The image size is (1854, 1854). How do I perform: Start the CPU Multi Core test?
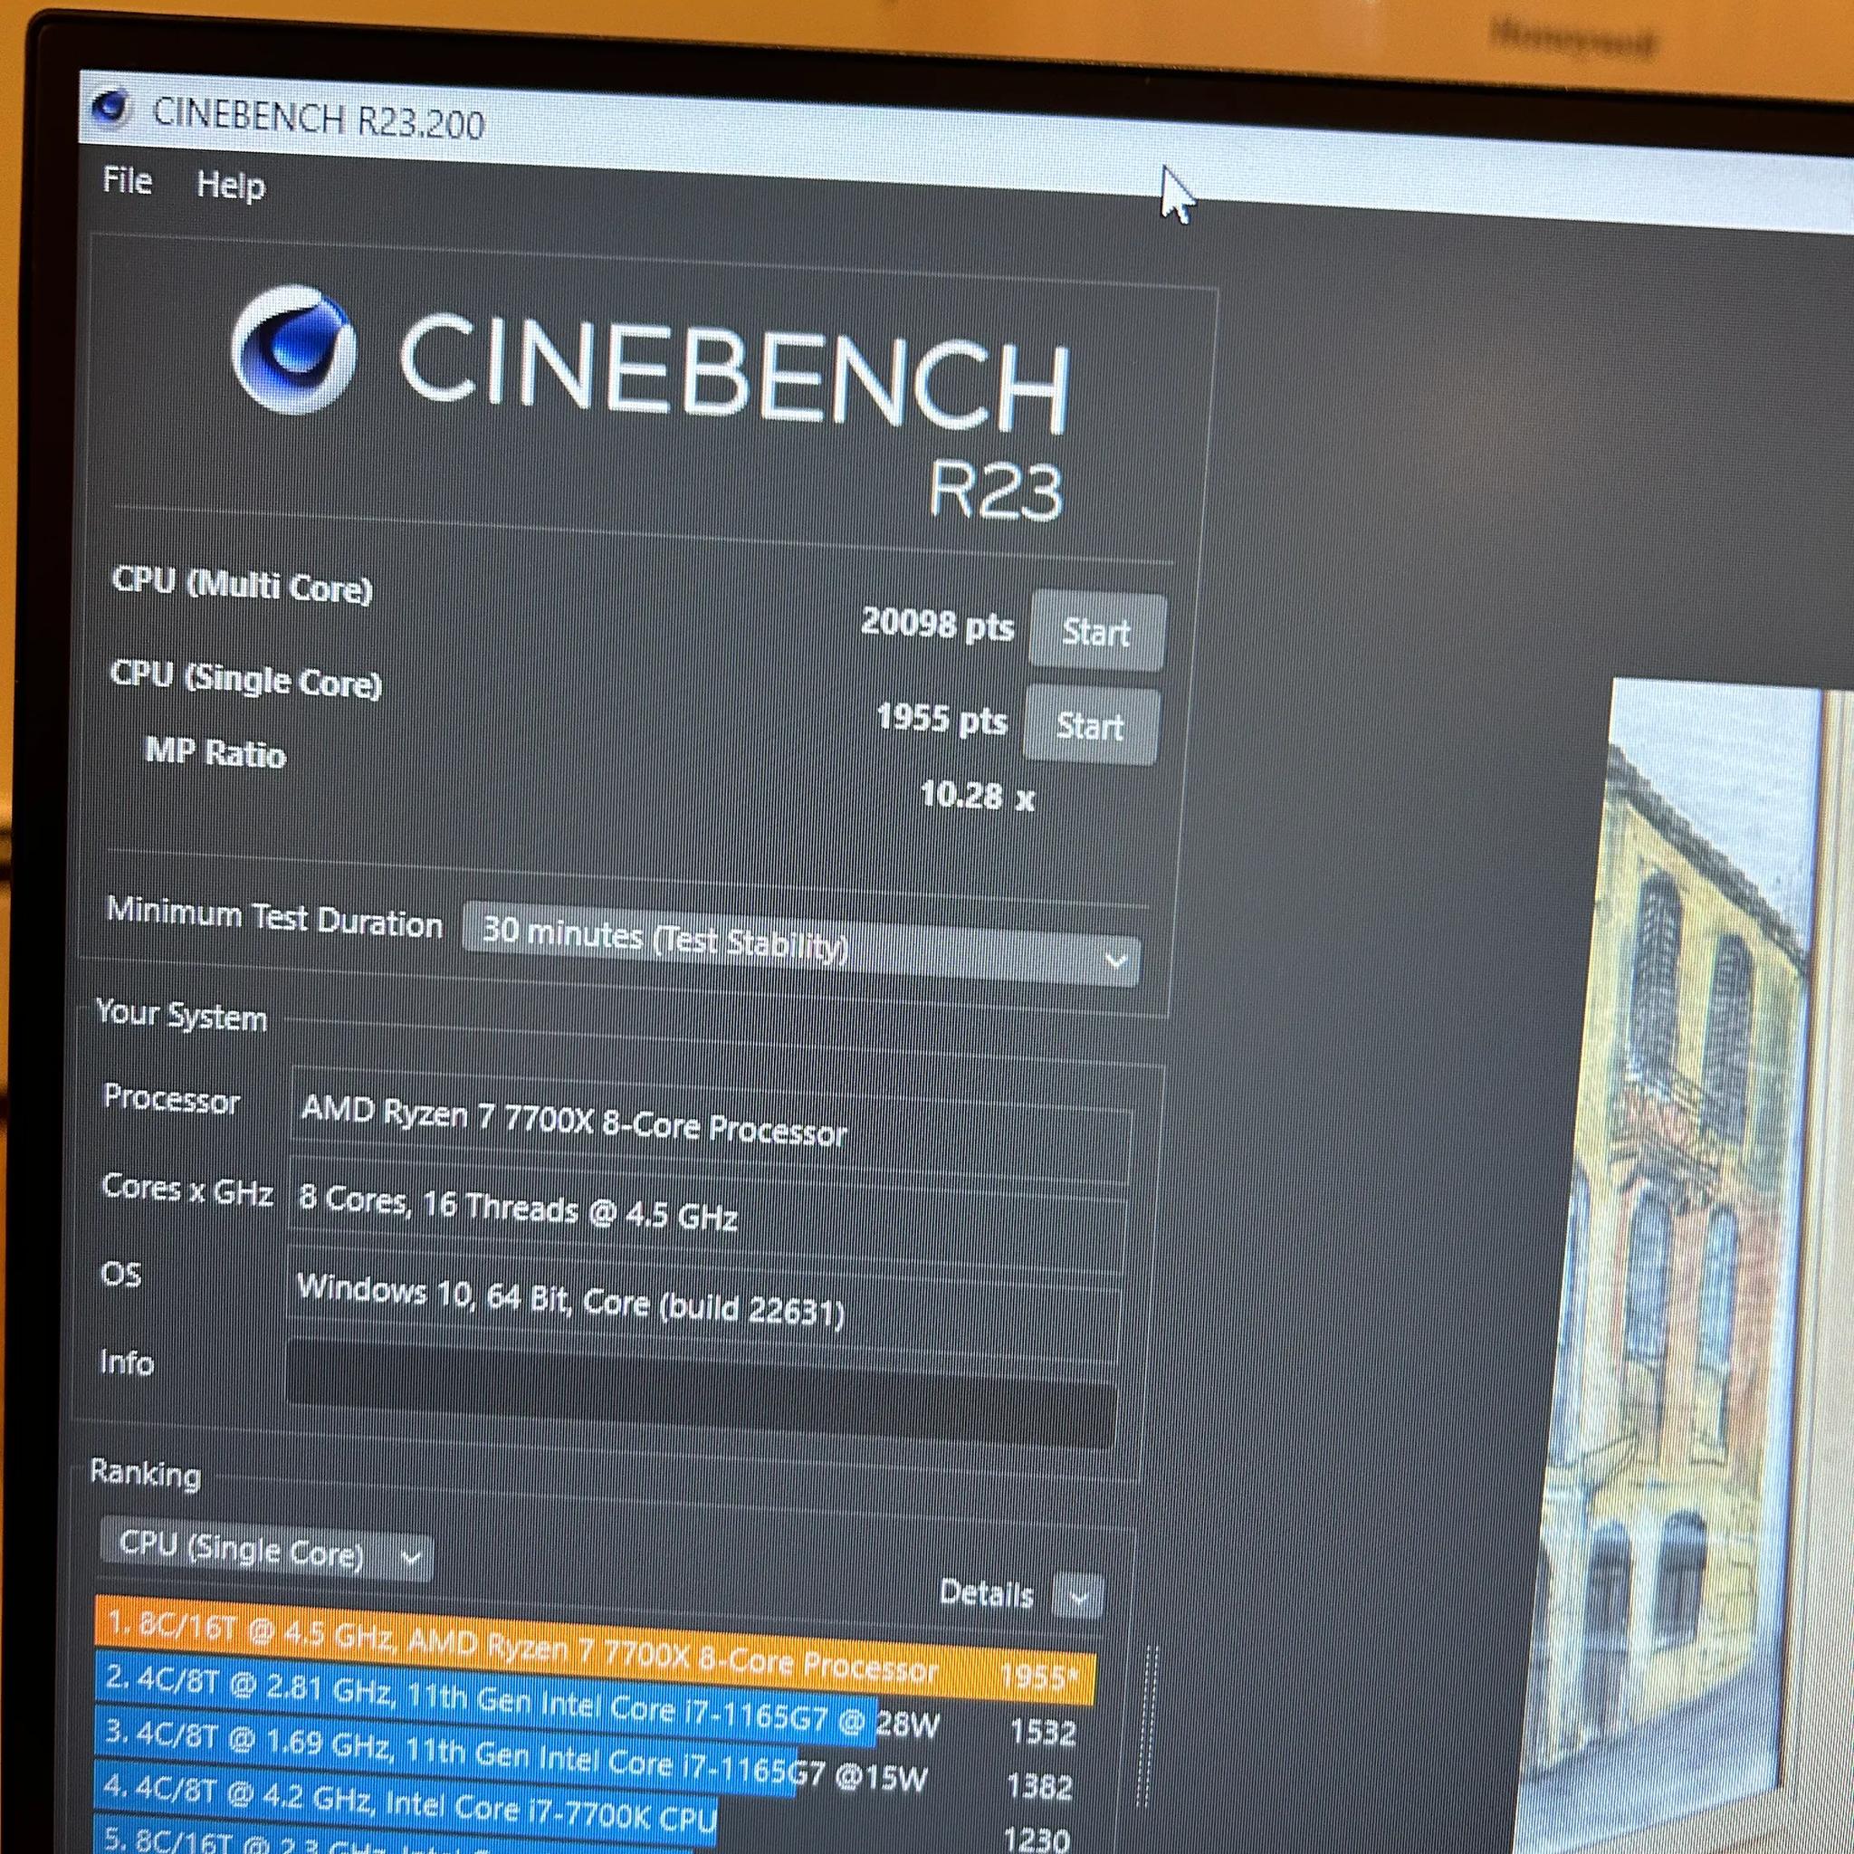(1097, 633)
